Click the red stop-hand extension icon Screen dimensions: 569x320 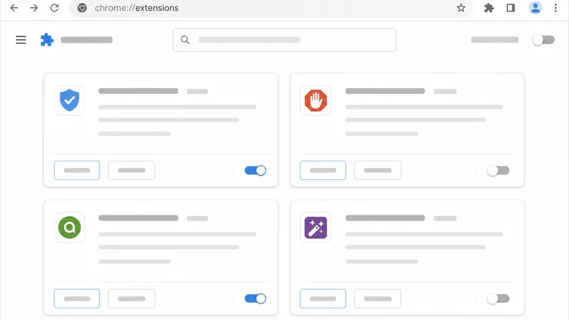pos(316,100)
